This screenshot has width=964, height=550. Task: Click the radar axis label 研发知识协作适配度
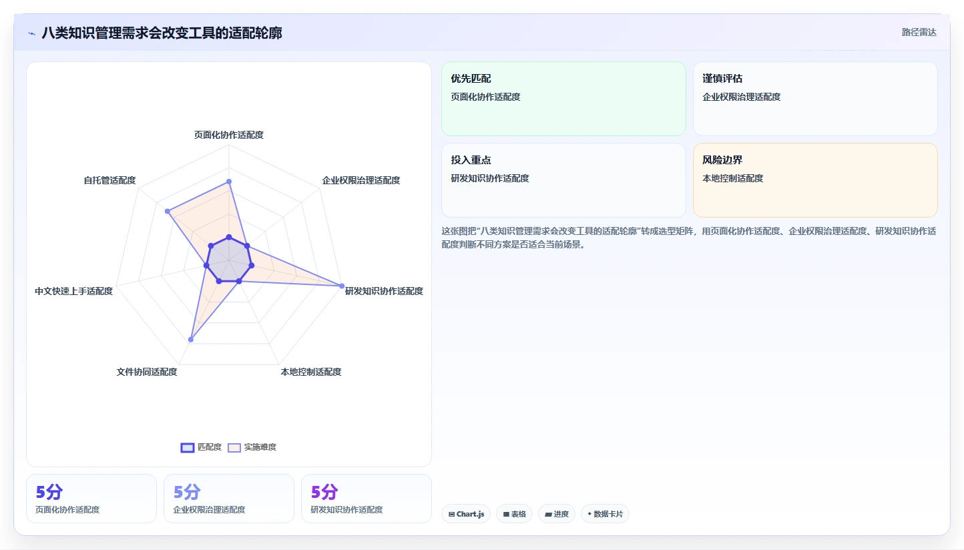click(x=384, y=291)
